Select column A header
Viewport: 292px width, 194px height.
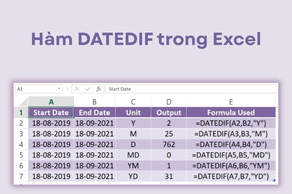click(51, 102)
